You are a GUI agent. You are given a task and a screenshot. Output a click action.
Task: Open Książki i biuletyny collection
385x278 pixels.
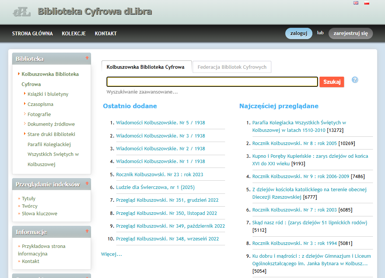click(48, 94)
